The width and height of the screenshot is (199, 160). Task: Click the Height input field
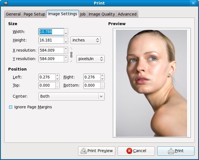51,40
